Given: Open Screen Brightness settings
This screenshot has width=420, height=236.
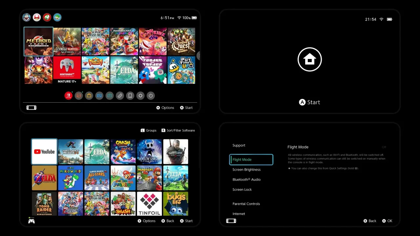Looking at the screenshot, I should point(246,169).
